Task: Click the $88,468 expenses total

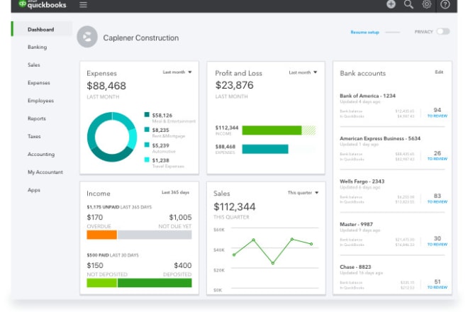Action: click(x=106, y=86)
